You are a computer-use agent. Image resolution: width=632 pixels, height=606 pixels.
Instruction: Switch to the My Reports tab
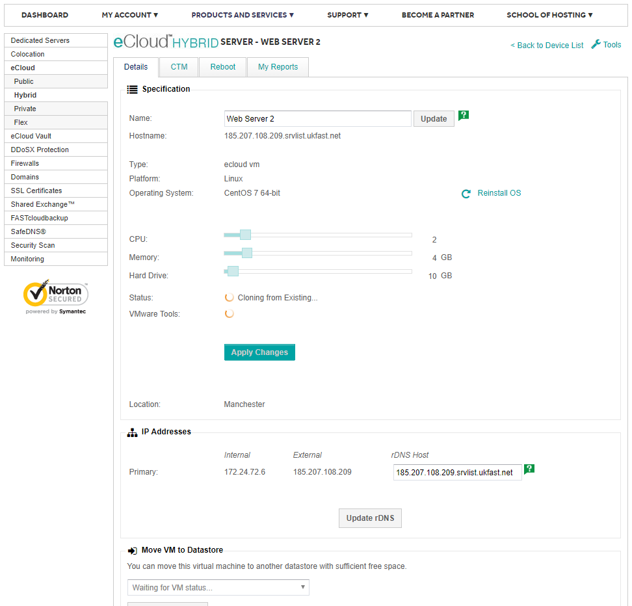pos(278,67)
